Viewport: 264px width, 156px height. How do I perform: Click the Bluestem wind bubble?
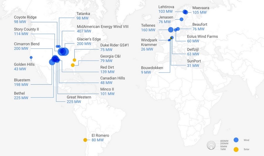tap(52, 62)
